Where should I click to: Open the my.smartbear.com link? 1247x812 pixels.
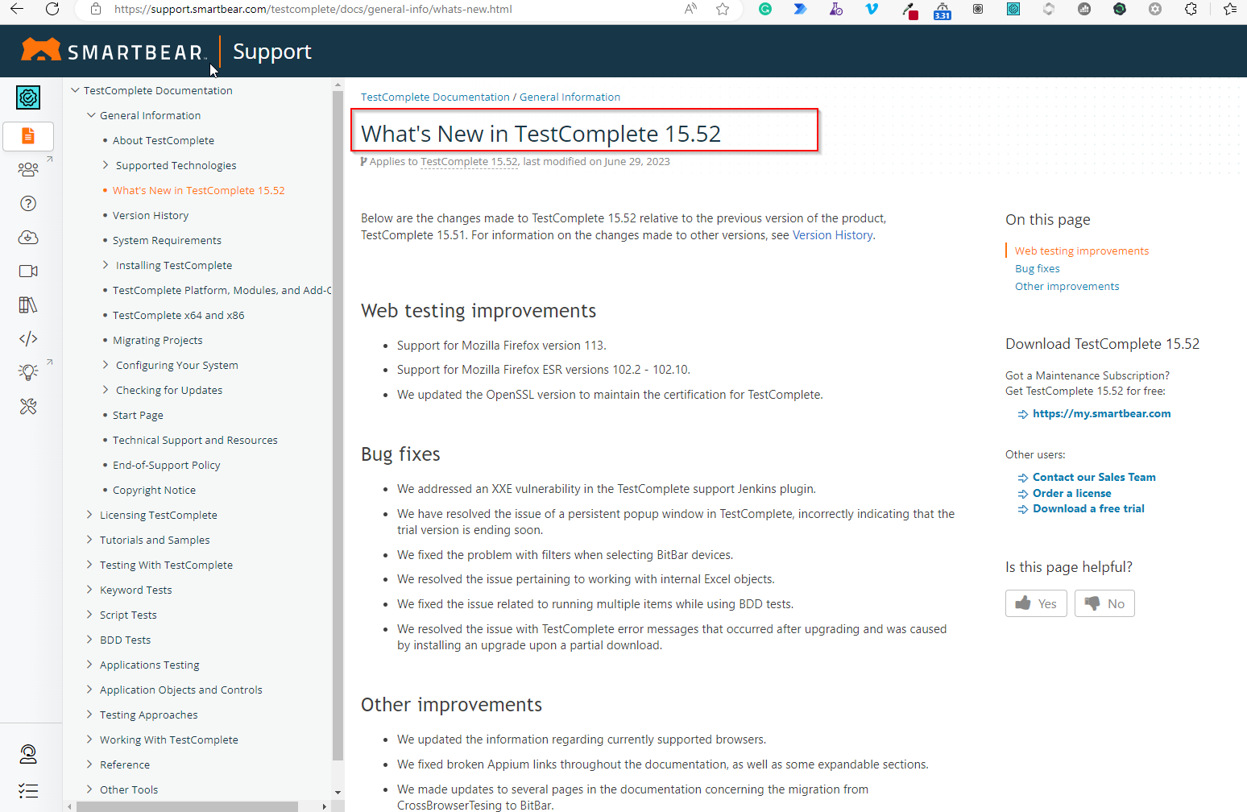point(1102,413)
